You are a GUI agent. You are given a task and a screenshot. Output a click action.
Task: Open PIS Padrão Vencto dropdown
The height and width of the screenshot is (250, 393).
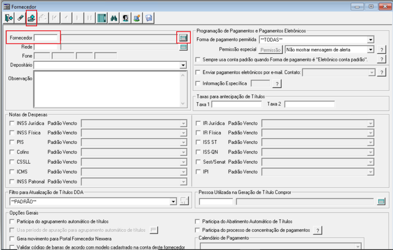tap(184, 143)
